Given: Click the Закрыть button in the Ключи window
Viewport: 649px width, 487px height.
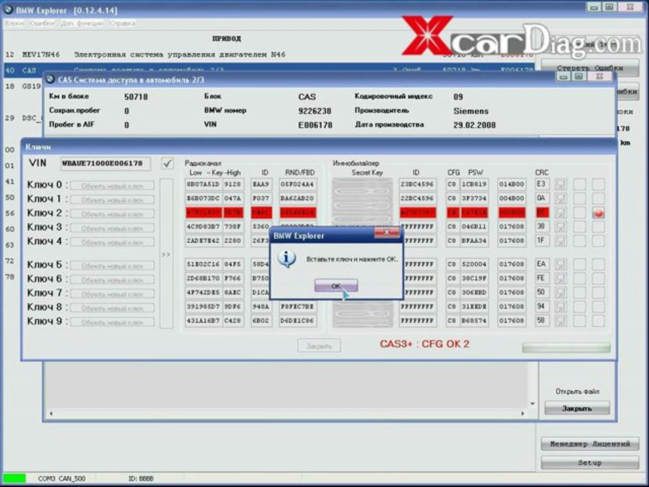Looking at the screenshot, I should pyautogui.click(x=319, y=346).
